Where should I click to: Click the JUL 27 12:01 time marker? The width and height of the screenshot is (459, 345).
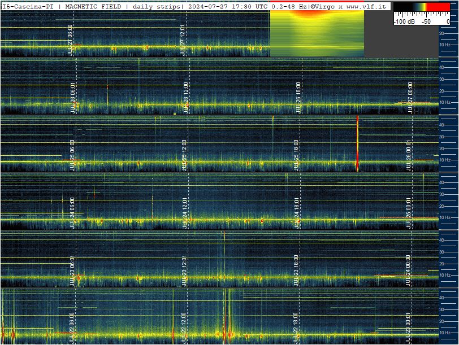(x=183, y=40)
